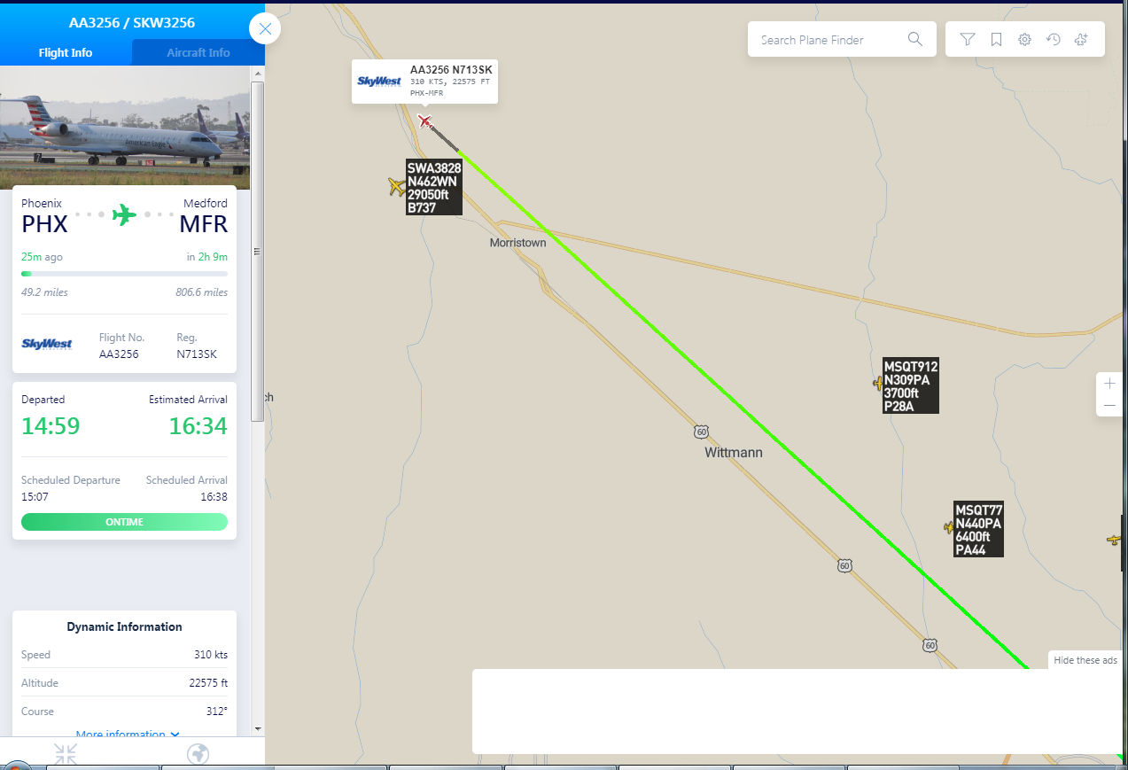
Task: Click the collapse arrows icon at panel bottom
Action: (65, 754)
